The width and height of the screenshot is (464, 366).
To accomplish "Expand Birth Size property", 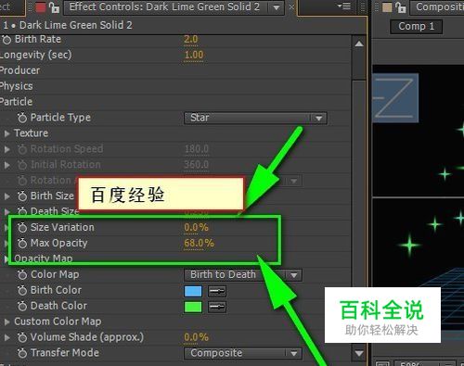I will pyautogui.click(x=6, y=196).
